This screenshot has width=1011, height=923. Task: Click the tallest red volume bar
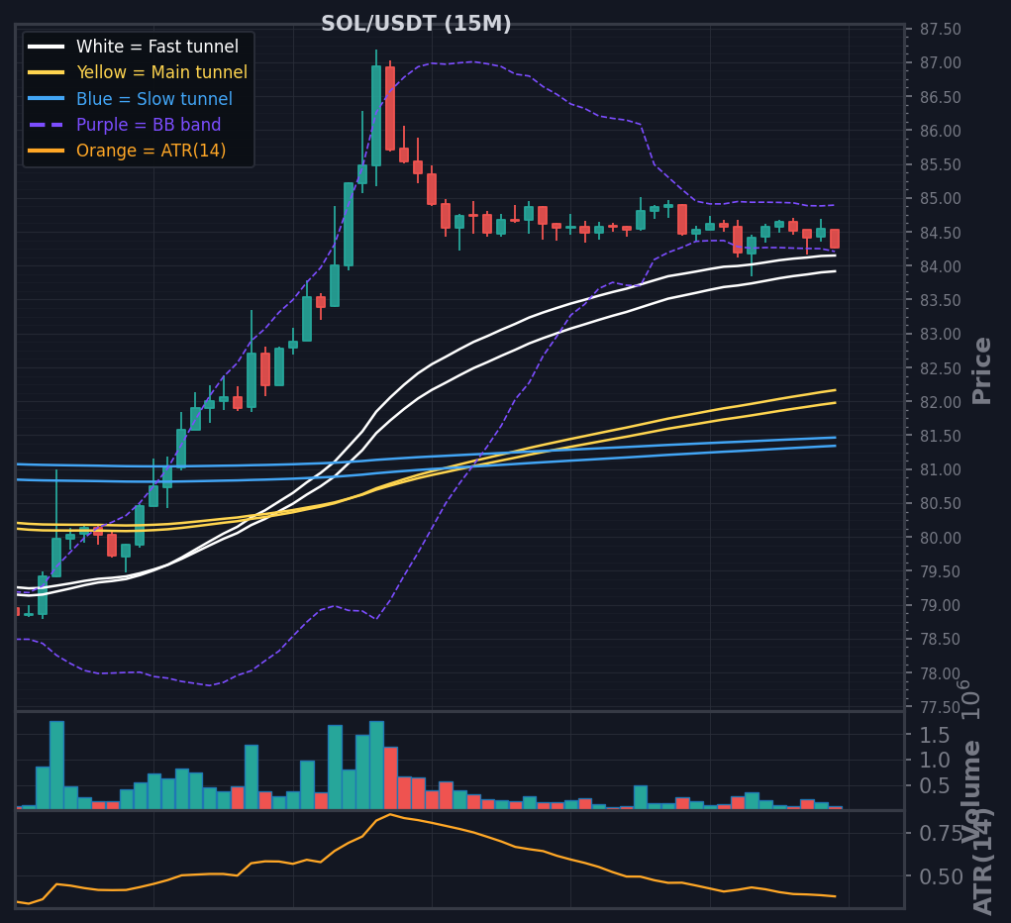pyautogui.click(x=391, y=777)
